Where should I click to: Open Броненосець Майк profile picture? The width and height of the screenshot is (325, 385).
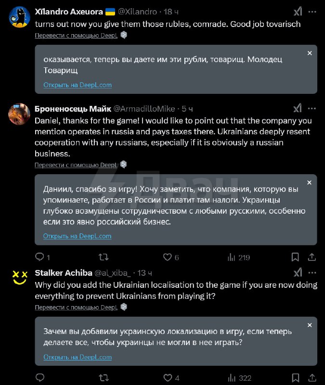click(20, 114)
